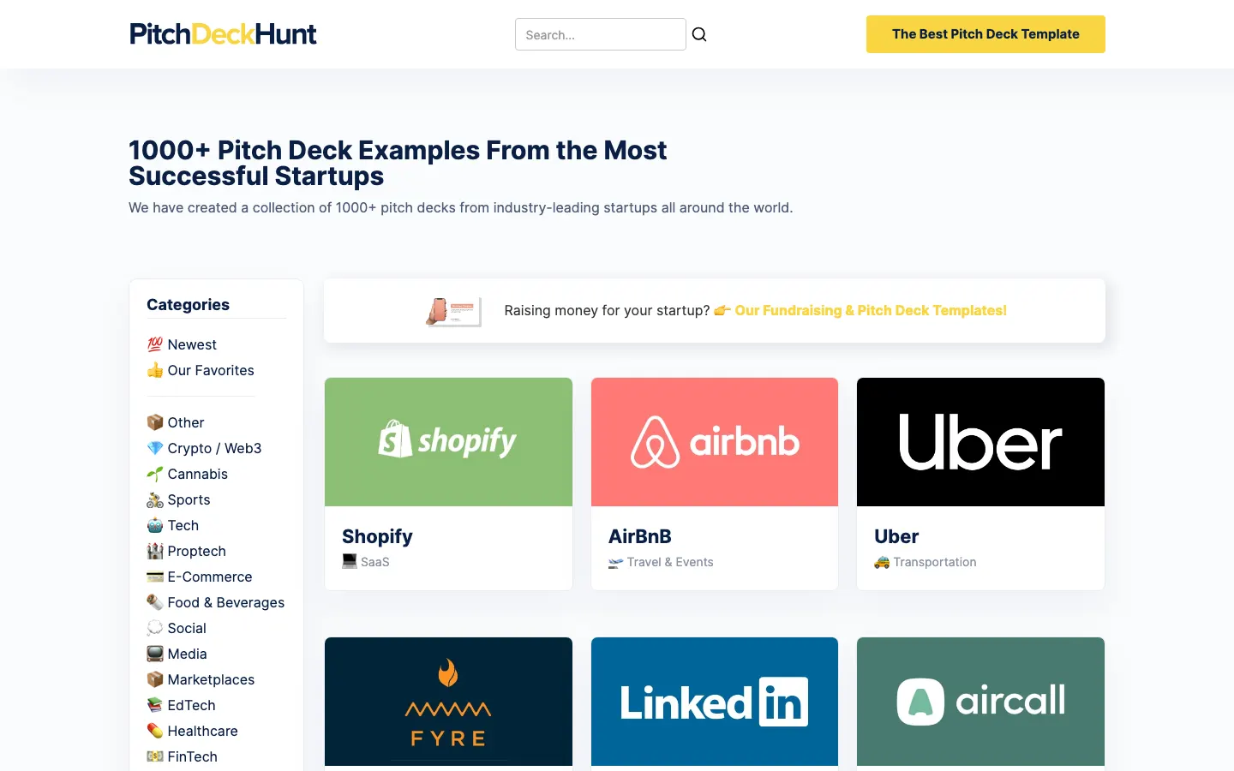Open the airbnb pink logo thumbnail
The image size is (1234, 771).
point(715,442)
